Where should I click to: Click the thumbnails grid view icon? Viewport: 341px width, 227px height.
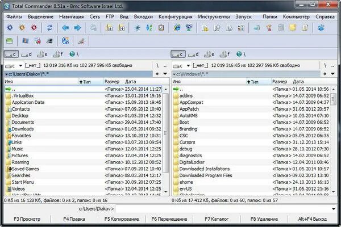[241, 28]
